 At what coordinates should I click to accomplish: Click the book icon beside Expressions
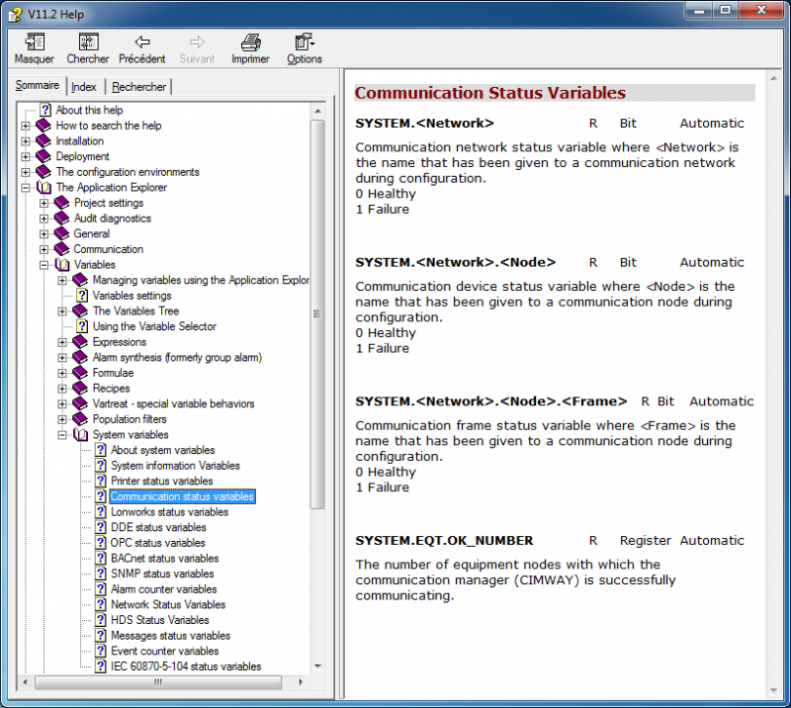click(80, 342)
